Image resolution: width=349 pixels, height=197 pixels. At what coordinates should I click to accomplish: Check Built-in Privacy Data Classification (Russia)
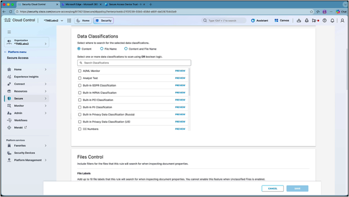tap(80, 114)
